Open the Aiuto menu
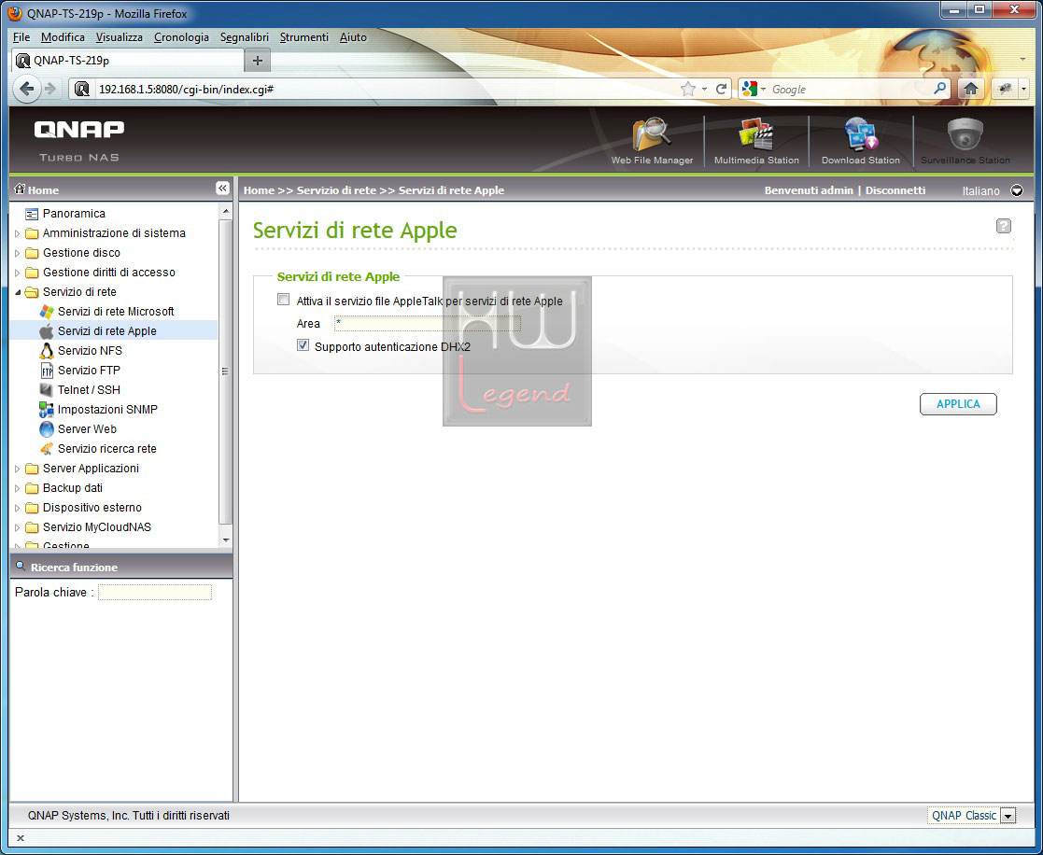Viewport: 1043px width, 855px height. (x=353, y=37)
